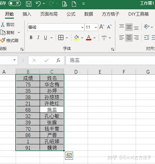Screen dimensions: 155x164
Task: Toggle the Middle Align vertical alignment button
Action: coord(129,27)
